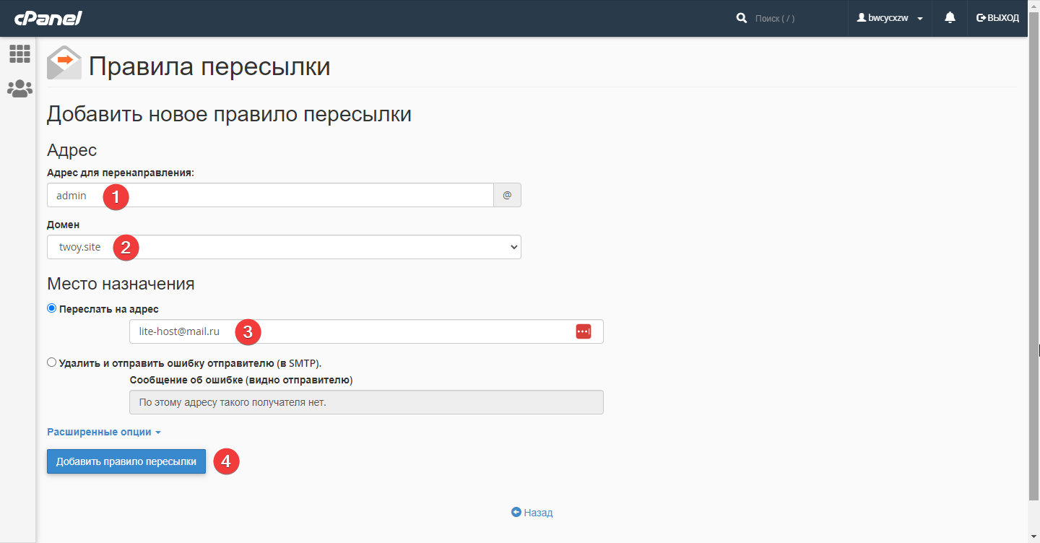Click the forwarders envelope icon

pos(64,63)
